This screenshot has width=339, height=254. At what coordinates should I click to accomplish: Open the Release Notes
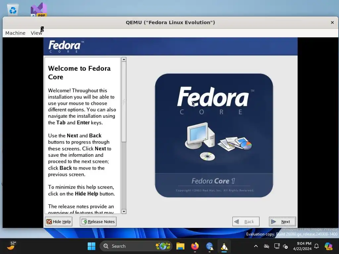pos(98,222)
